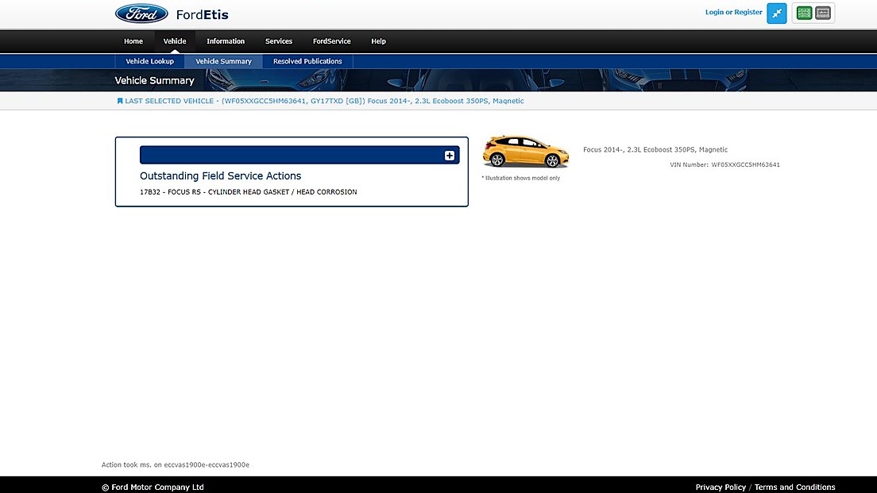Switch to Vehicle Summary tab

223,61
